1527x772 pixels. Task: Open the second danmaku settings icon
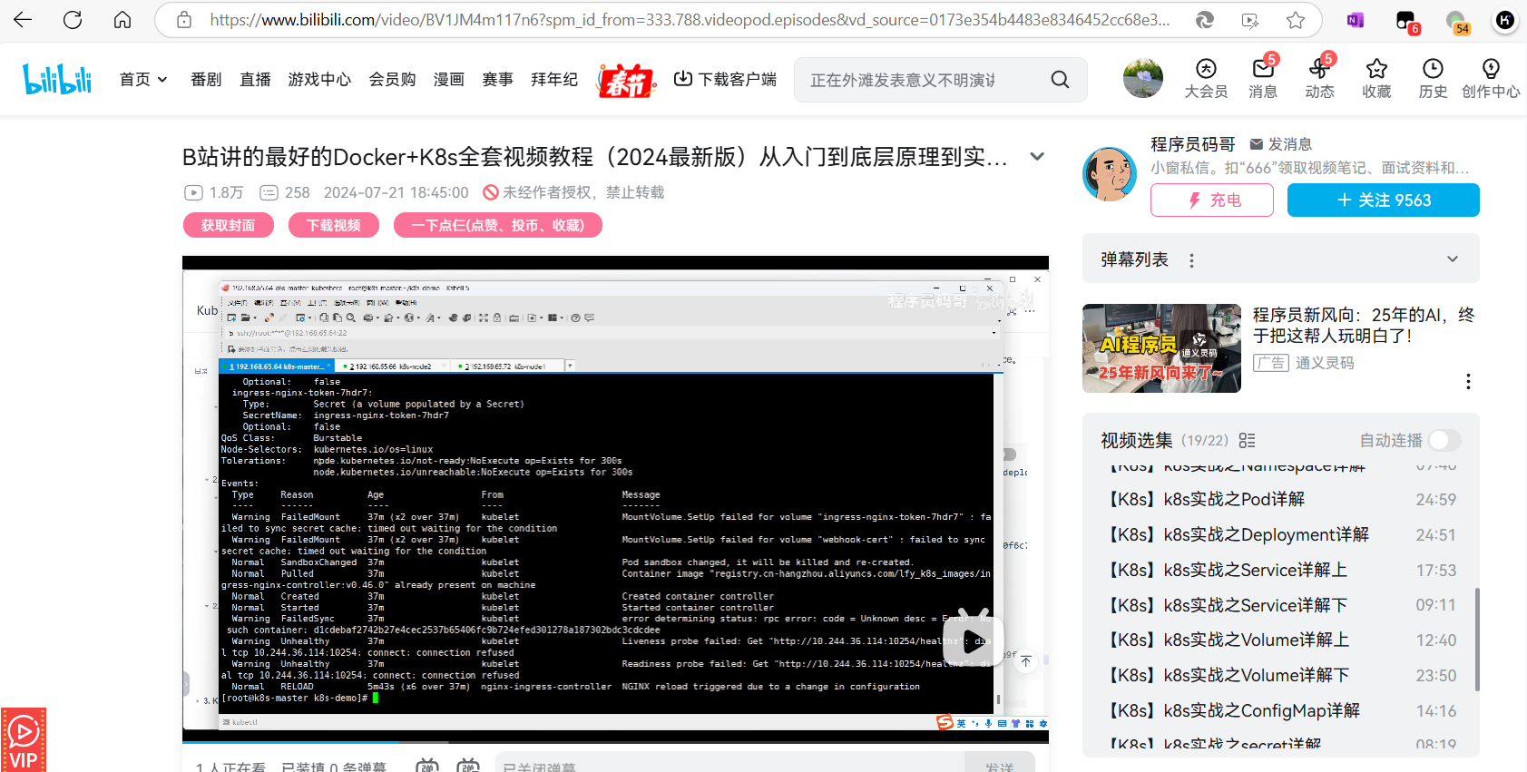468,765
